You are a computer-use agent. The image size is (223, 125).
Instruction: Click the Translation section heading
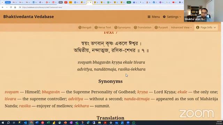[110, 118]
